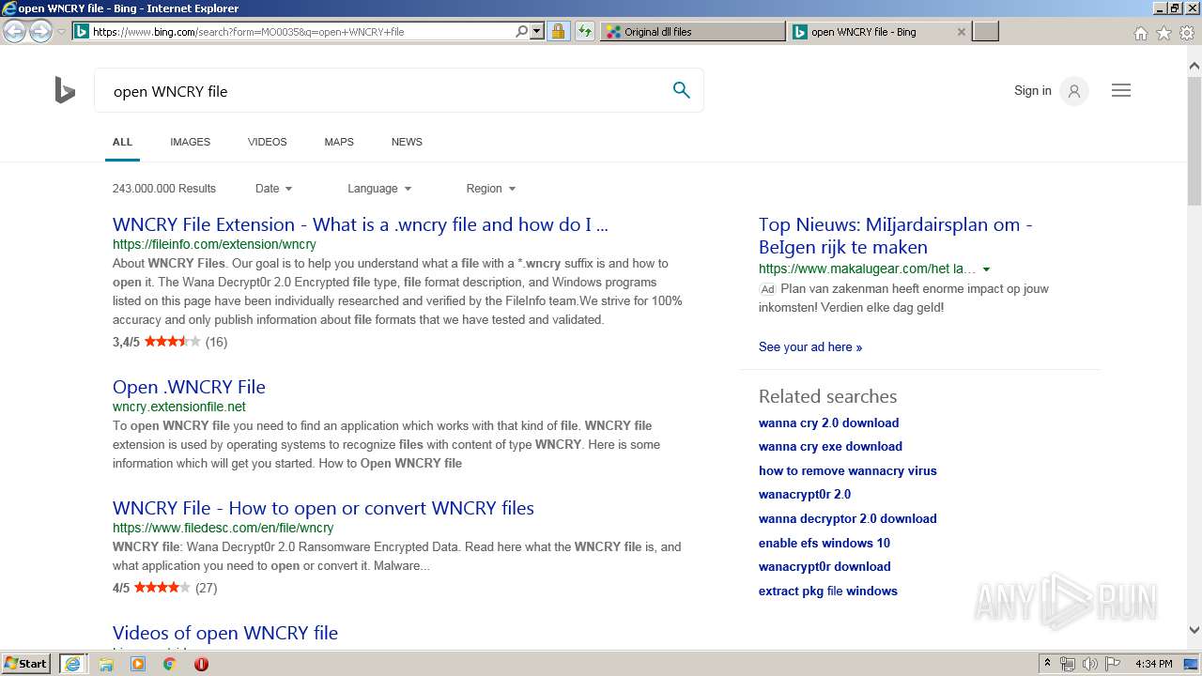Click the network tray icon
Screen dimensions: 1202x676
click(1068, 664)
